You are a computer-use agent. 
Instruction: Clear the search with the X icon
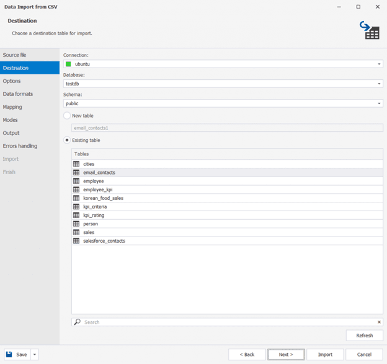pos(379,322)
